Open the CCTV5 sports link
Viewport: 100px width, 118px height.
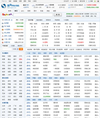click(87, 87)
